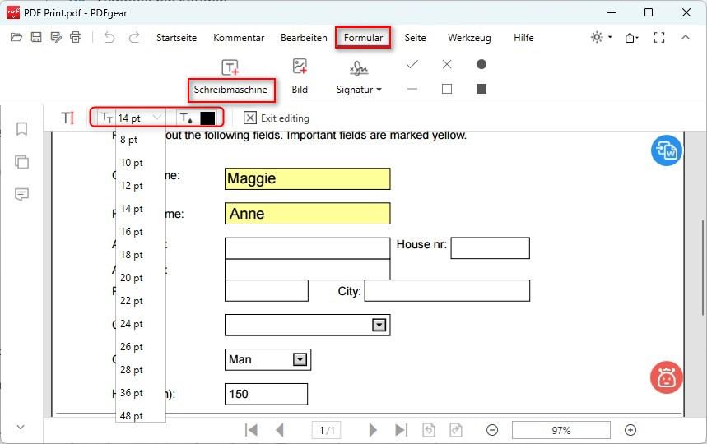707x444 pixels.
Task: Switch to the Werkzeug tab
Action: tap(469, 38)
